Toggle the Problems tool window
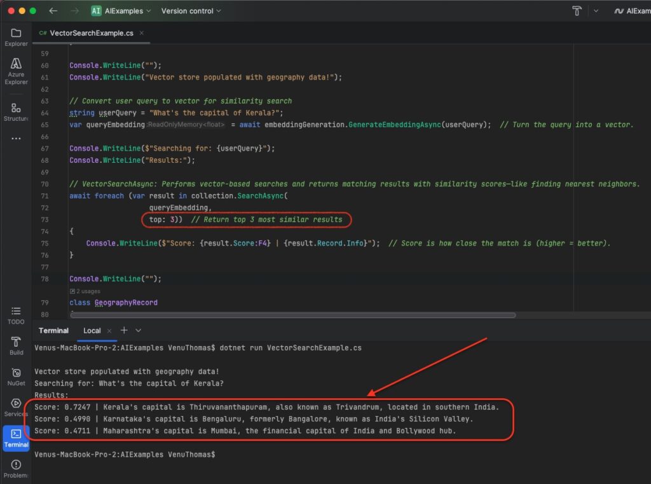 (16, 468)
